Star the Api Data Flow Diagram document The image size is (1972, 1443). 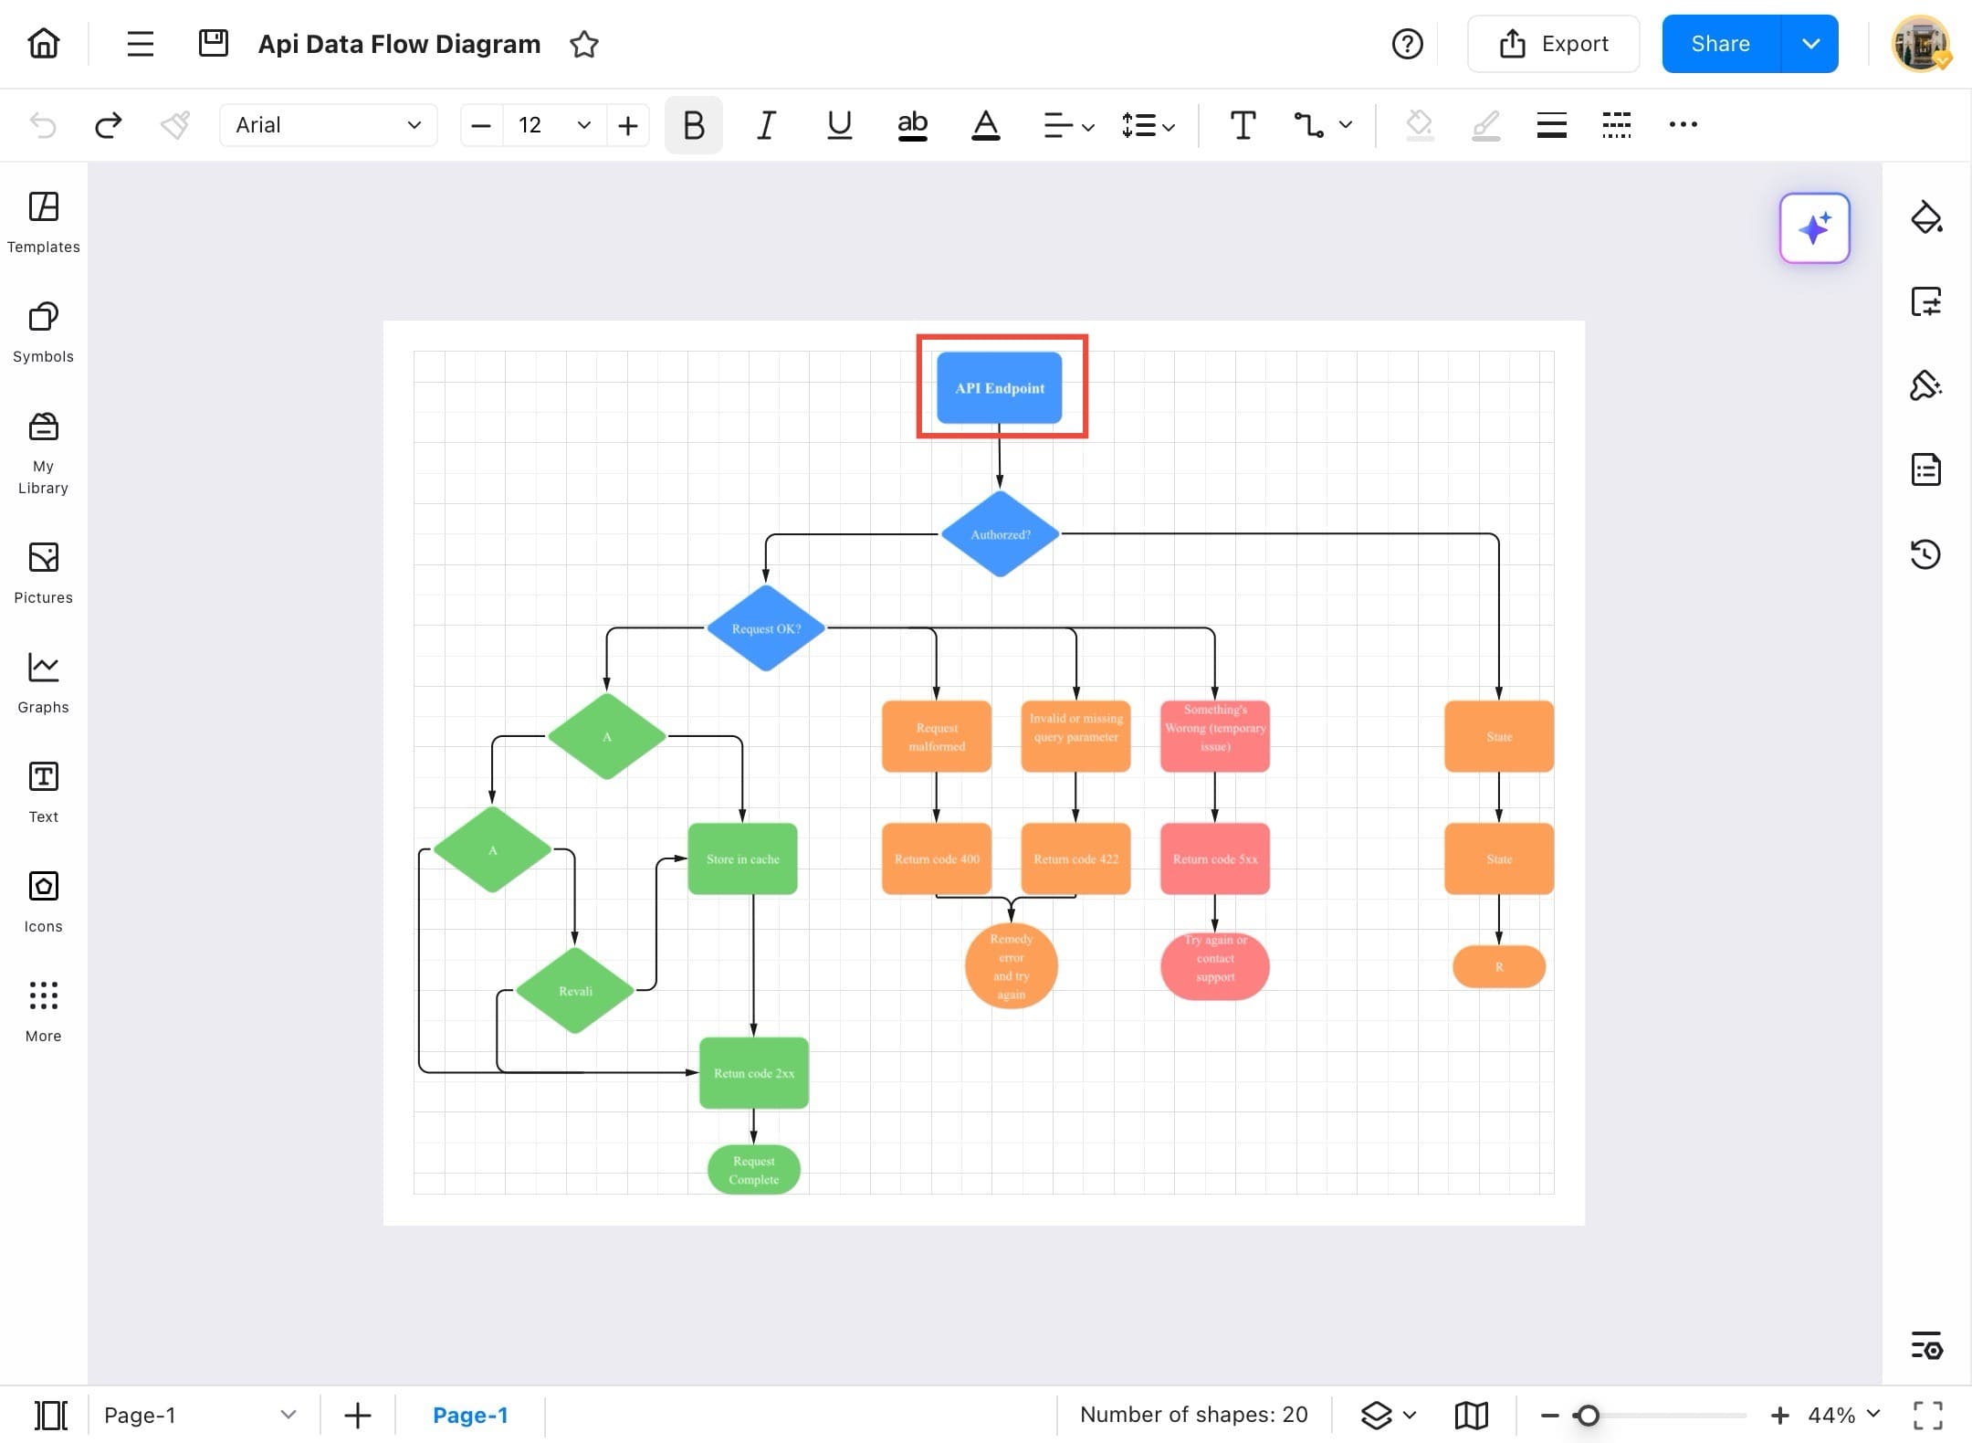click(x=584, y=44)
